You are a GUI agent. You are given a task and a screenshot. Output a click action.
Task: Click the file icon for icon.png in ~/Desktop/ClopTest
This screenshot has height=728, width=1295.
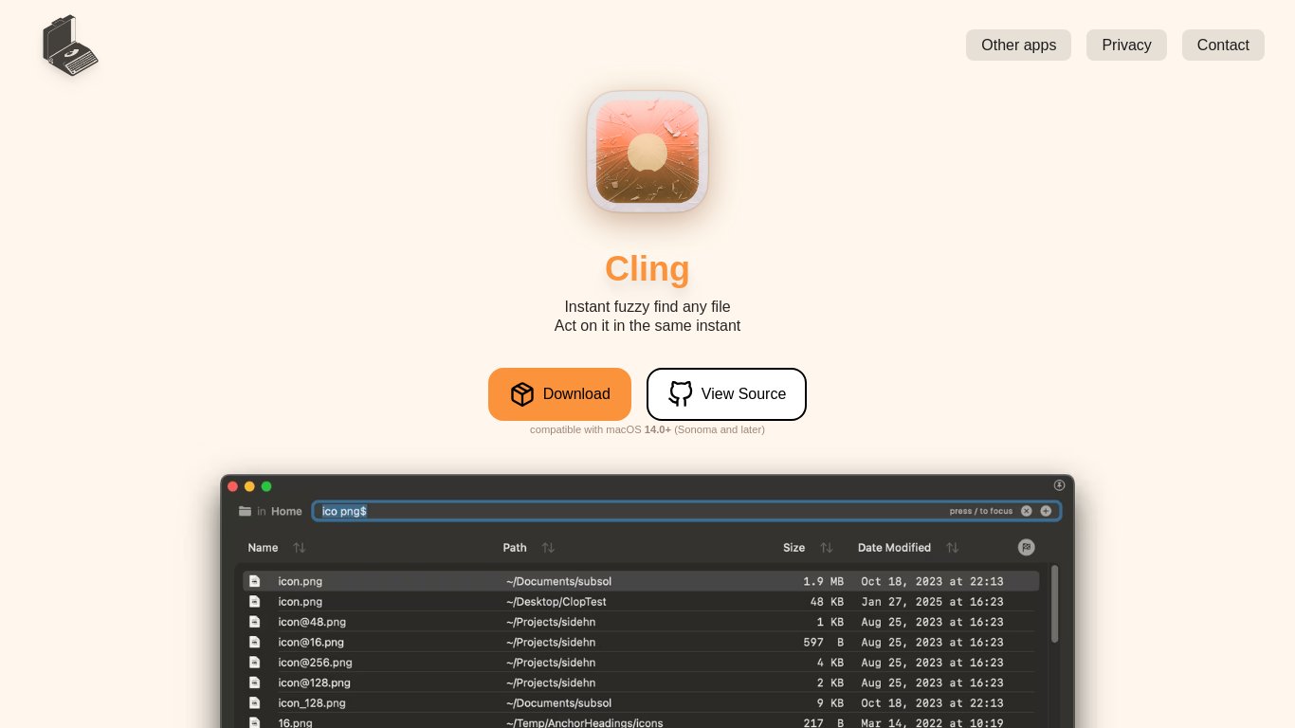click(x=254, y=601)
